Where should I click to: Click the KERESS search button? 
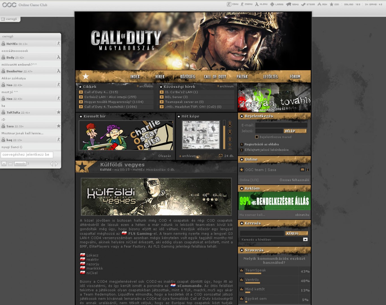click(296, 233)
